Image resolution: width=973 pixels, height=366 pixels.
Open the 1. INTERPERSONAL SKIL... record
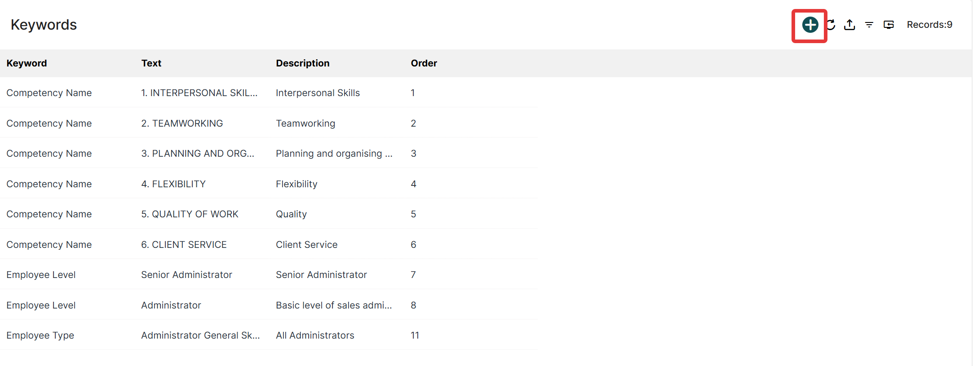199,93
